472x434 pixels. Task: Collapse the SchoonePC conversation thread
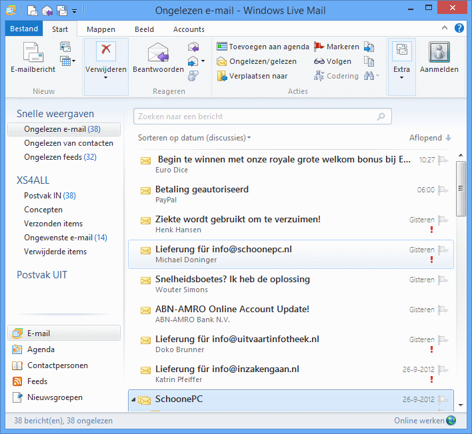click(133, 400)
